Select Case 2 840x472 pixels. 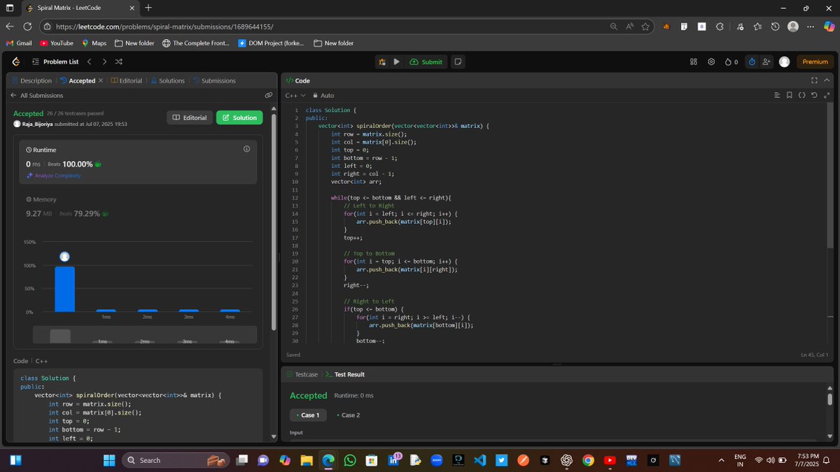pyautogui.click(x=348, y=415)
